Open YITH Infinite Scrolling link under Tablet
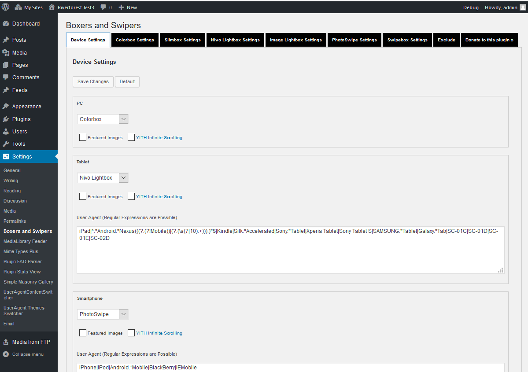528x372 pixels. (159, 197)
